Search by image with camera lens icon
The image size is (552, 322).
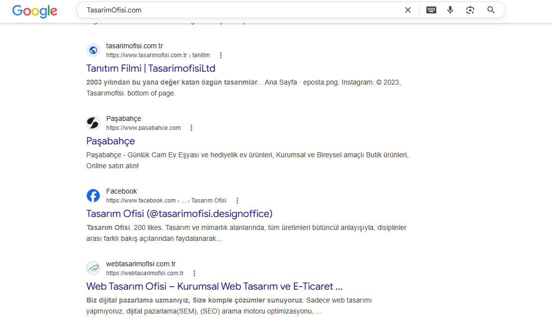click(470, 10)
